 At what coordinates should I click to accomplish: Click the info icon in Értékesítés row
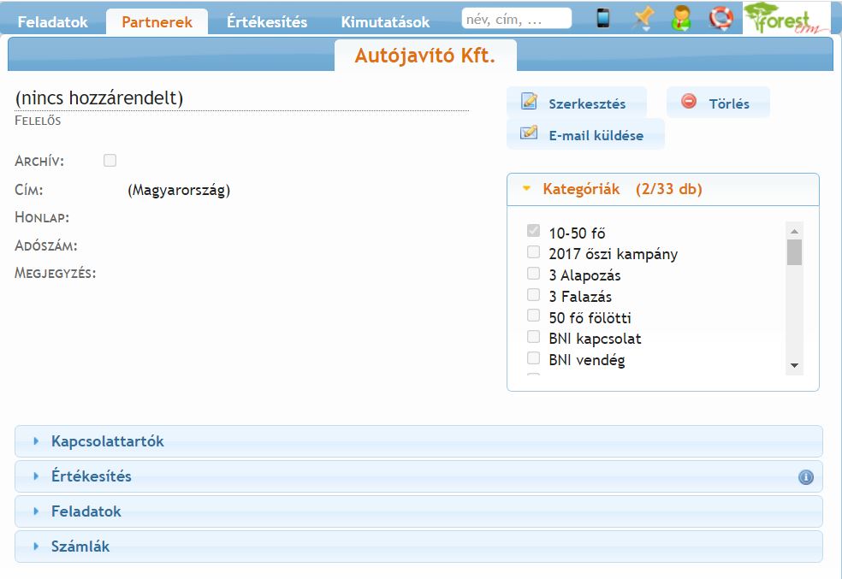click(x=805, y=477)
